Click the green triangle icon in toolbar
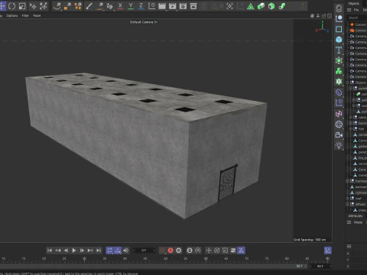 point(251,6)
